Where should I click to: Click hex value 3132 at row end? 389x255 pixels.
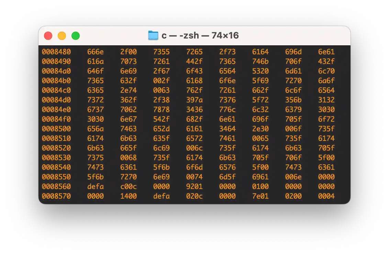pos(326,100)
